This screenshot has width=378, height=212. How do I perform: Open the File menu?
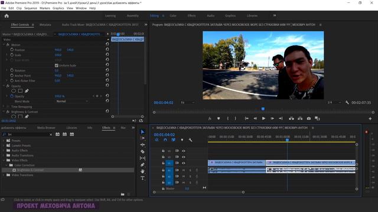coord(4,8)
